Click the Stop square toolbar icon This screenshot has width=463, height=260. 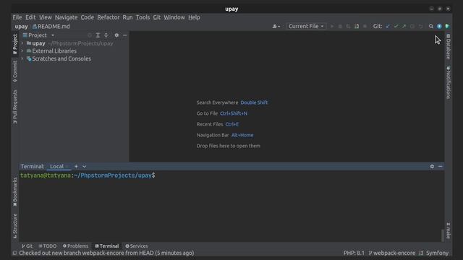point(365,26)
